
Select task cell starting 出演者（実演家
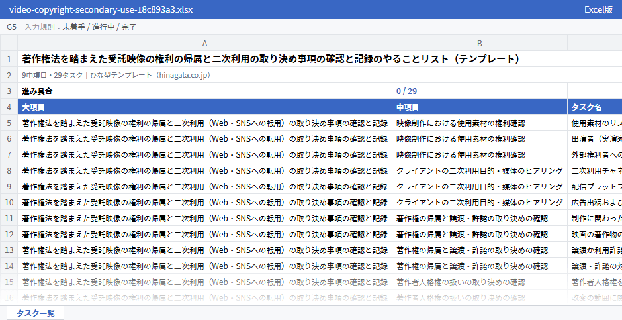595,138
